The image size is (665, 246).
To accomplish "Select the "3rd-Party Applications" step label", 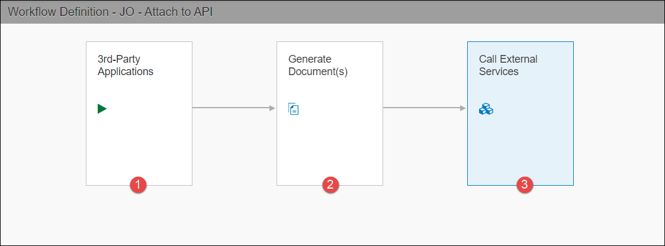I will coord(126,66).
